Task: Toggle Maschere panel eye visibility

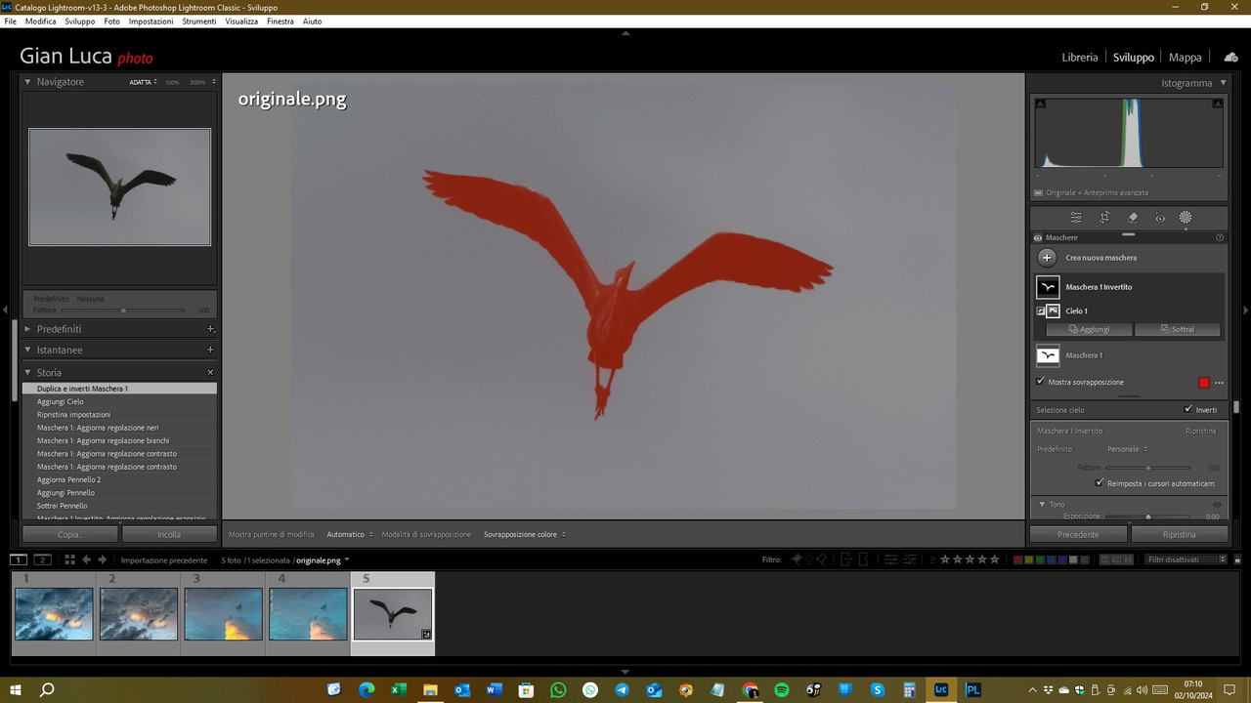Action: [x=1038, y=237]
